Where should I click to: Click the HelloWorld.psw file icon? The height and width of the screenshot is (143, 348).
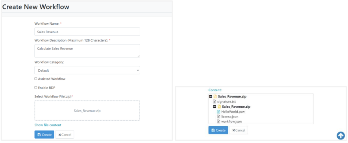pos(218,112)
